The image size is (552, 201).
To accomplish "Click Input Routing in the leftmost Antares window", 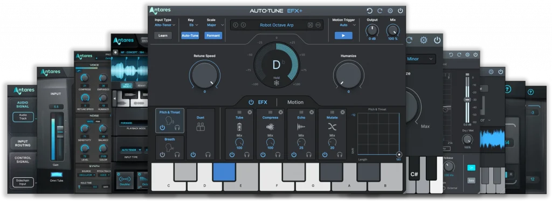I will point(23,143).
